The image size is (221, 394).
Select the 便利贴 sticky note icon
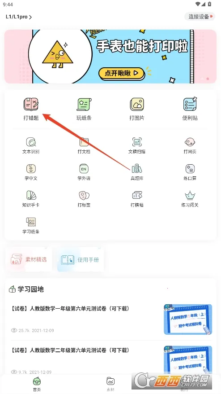click(190, 105)
